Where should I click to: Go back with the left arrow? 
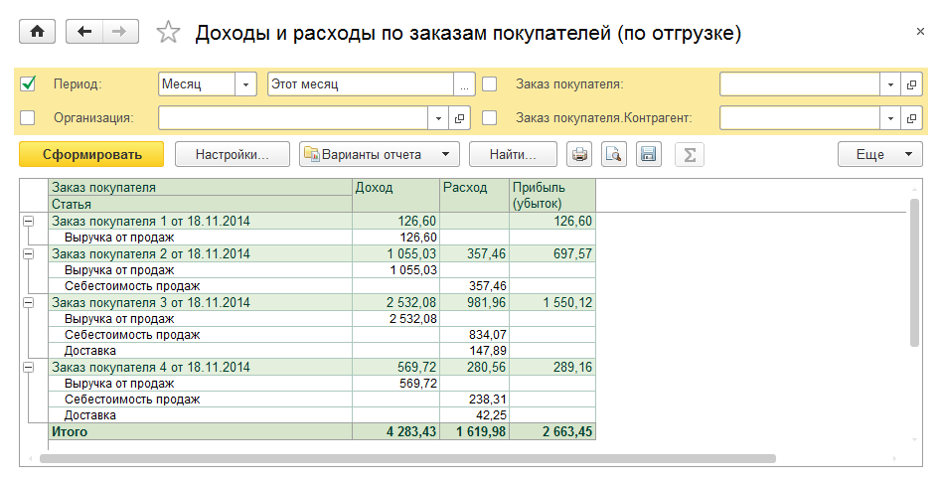click(x=83, y=32)
